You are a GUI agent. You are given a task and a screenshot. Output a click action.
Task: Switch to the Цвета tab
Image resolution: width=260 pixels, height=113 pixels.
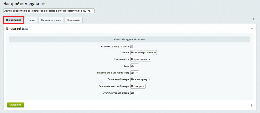point(31,20)
